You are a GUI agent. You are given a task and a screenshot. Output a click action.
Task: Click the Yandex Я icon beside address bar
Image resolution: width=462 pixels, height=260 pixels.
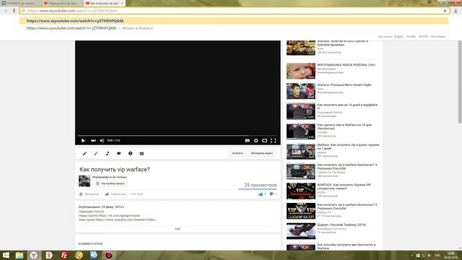[14, 11]
